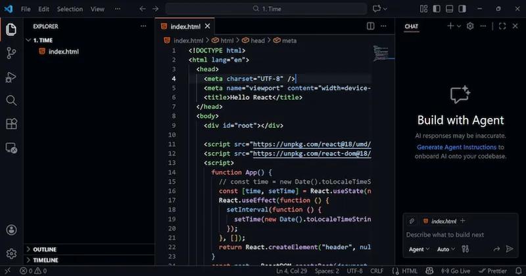526x276 pixels.
Task: Click the command center search box
Action: [266, 9]
